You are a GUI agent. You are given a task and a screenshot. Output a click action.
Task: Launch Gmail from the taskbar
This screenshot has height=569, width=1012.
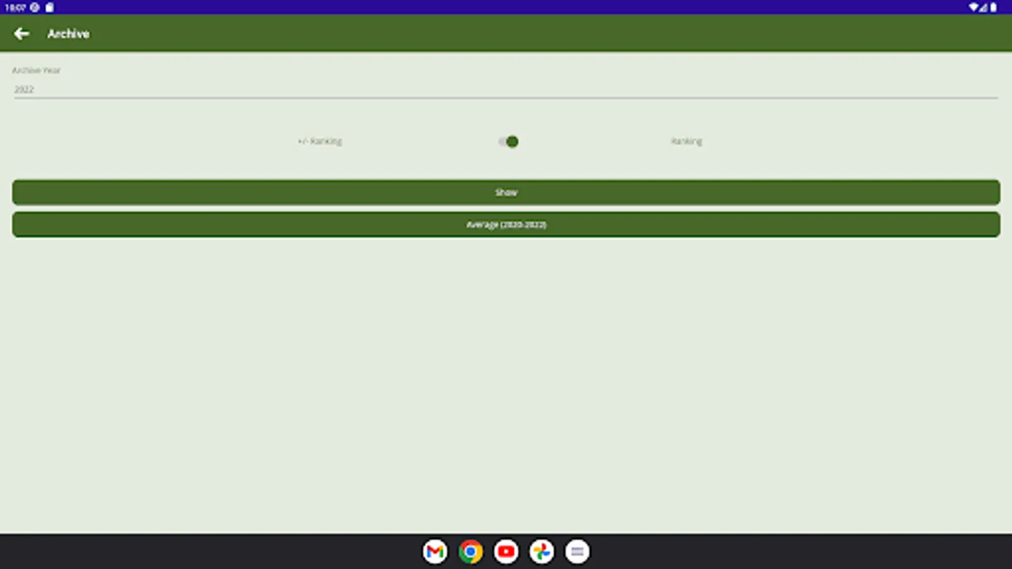point(435,552)
